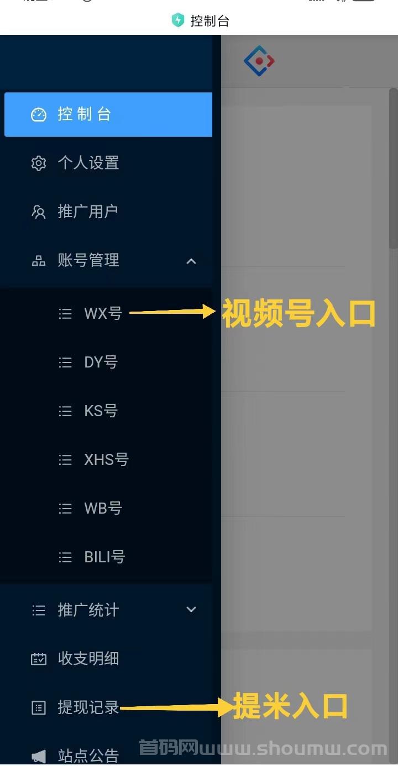Click the page scrollbar at the right edge
The width and height of the screenshot is (398, 766).
[393, 168]
